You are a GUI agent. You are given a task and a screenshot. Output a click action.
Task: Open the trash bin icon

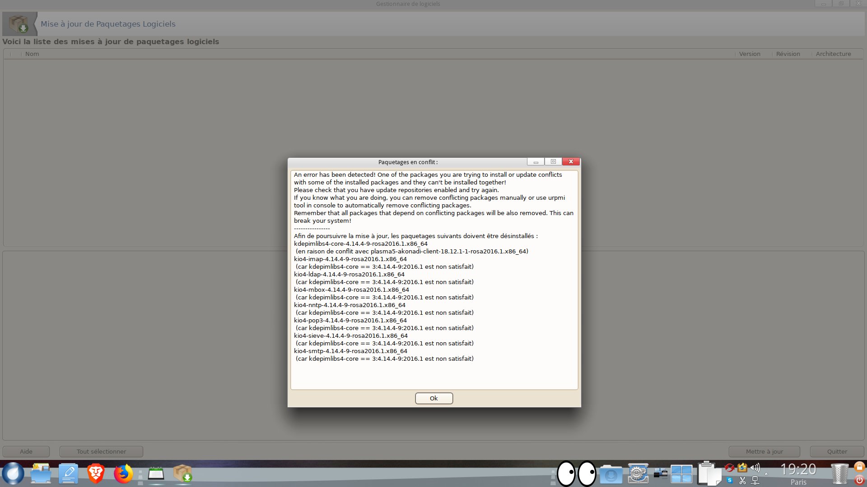(839, 474)
